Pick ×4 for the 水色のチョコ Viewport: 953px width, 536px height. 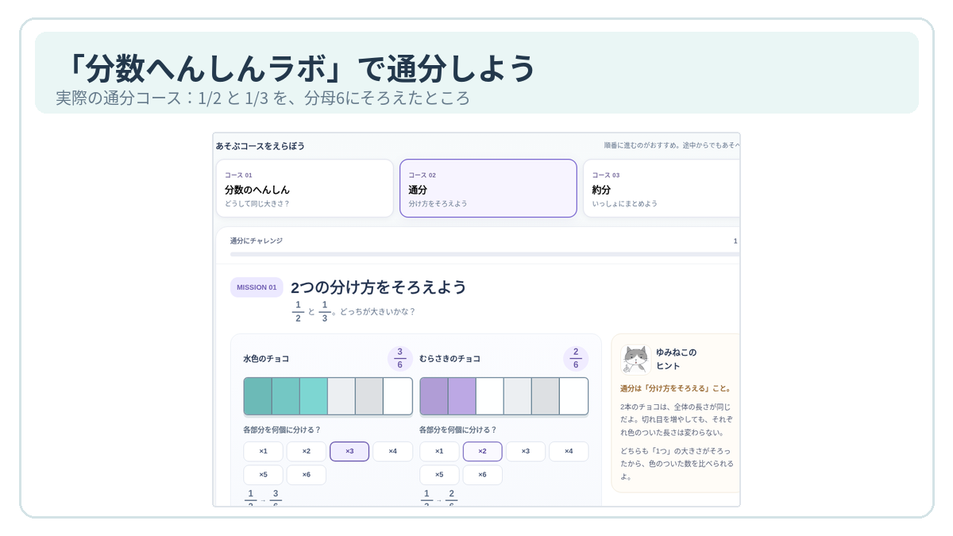pos(392,451)
